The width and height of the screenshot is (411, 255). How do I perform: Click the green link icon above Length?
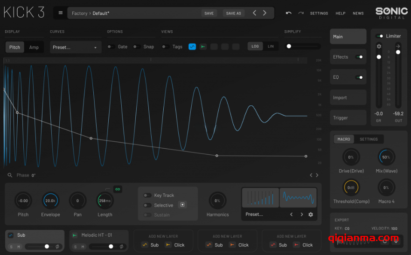[x=118, y=189]
